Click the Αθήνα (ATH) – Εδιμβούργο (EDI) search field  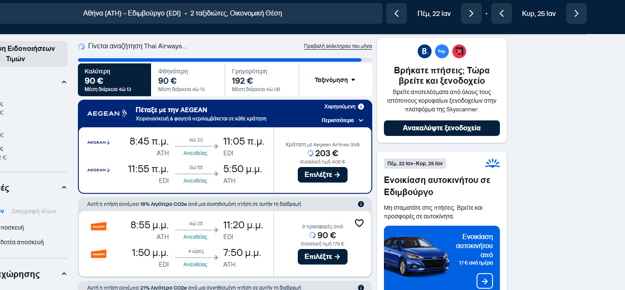(x=182, y=13)
